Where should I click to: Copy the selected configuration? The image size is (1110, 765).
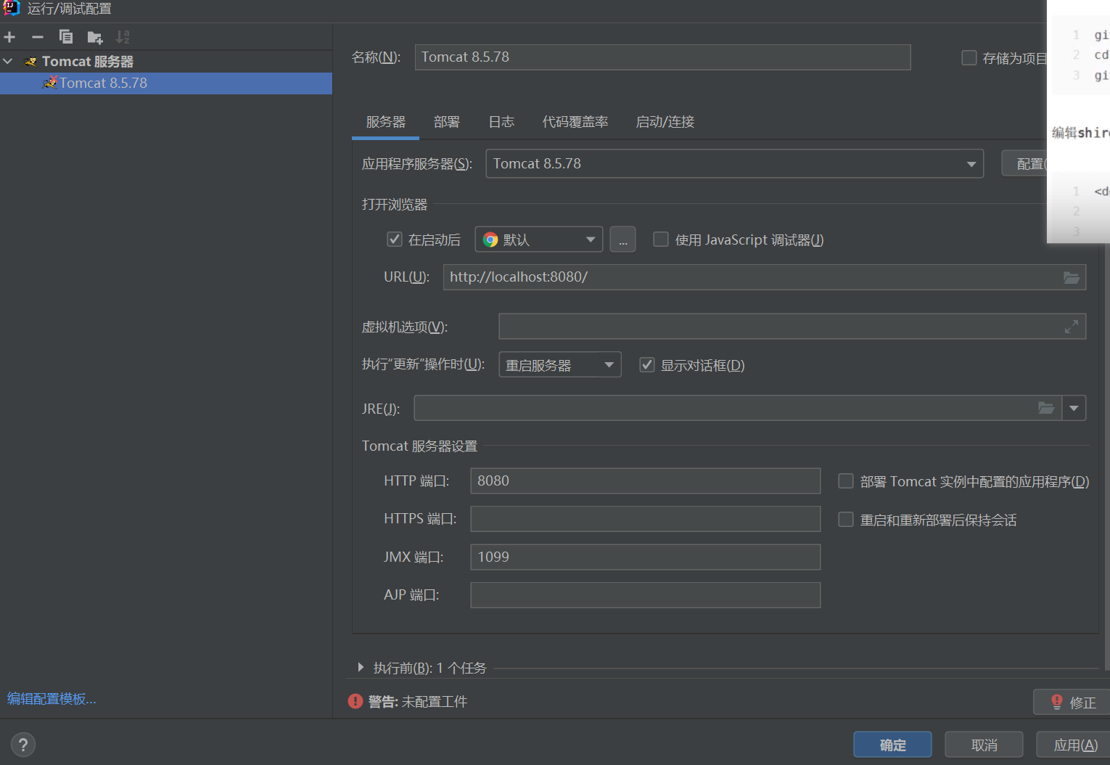pos(66,37)
